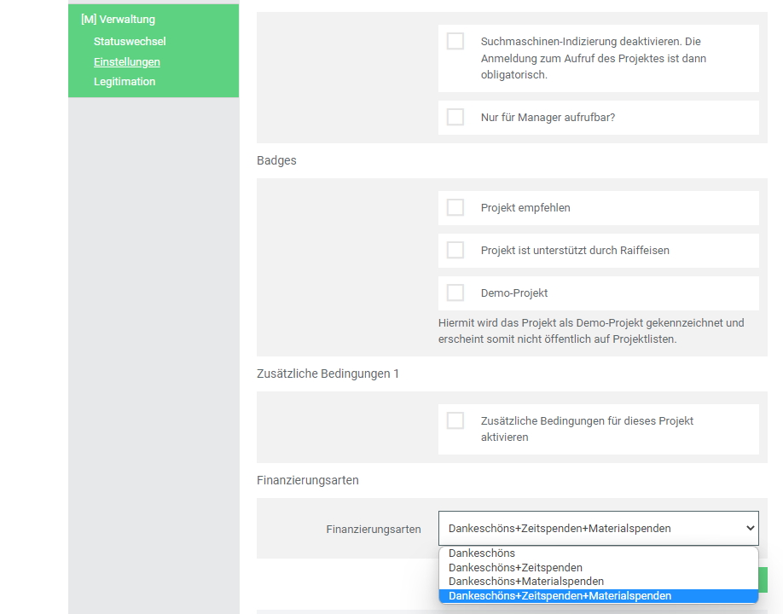This screenshot has width=783, height=614.
Task: Go to Statuswechsel in the sidebar
Action: pos(130,42)
